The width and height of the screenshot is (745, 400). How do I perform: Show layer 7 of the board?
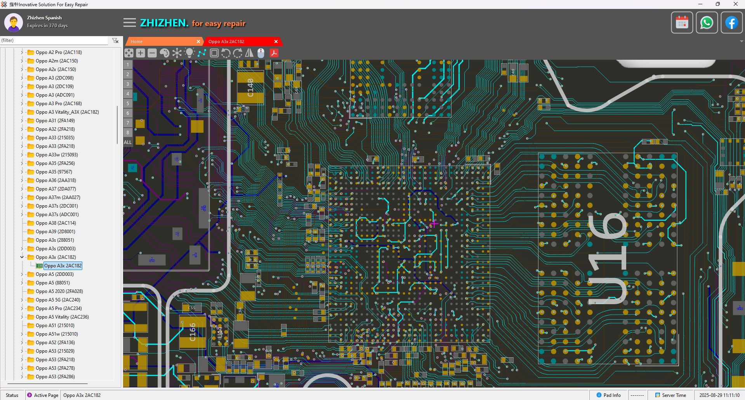tap(128, 123)
